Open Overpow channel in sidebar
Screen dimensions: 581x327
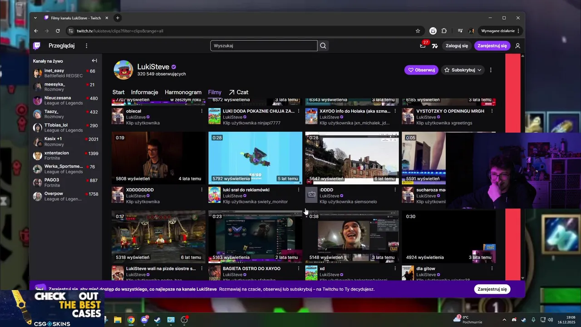[x=66, y=196]
